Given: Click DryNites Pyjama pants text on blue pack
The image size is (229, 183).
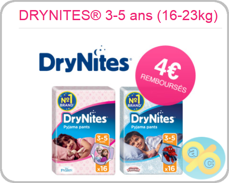Looking at the screenshot, I should click(x=153, y=121).
